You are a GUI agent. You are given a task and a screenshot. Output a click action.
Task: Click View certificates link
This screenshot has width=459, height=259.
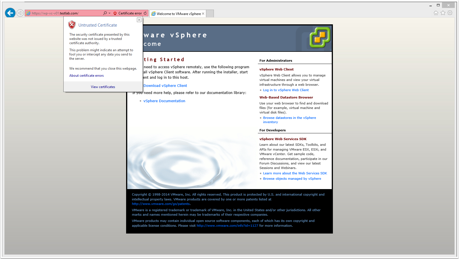103,87
